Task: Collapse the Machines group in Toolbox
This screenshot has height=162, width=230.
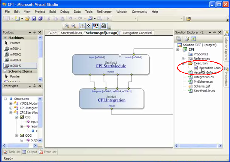Action: tap(5, 38)
